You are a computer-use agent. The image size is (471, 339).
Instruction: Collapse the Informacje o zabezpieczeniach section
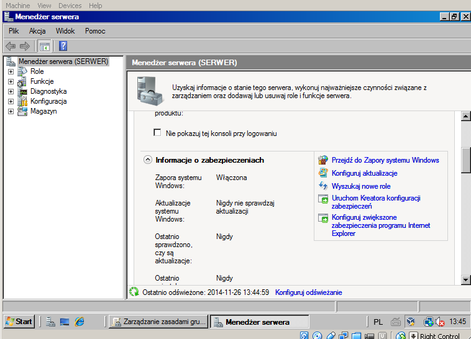[147, 160]
